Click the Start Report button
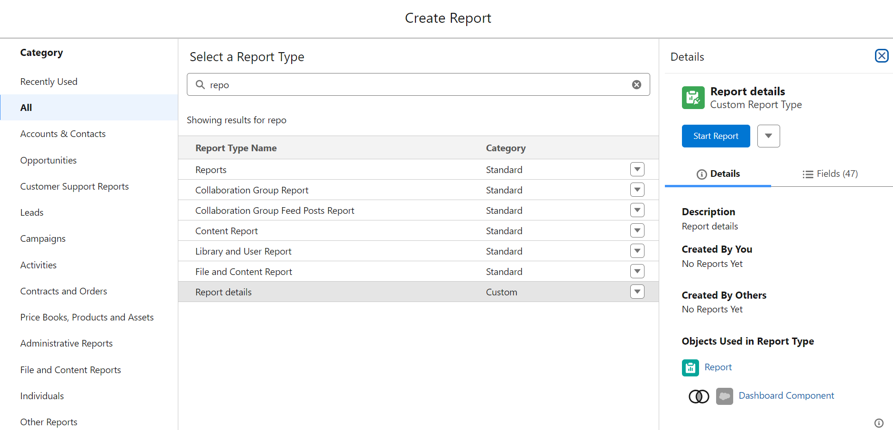 click(716, 136)
